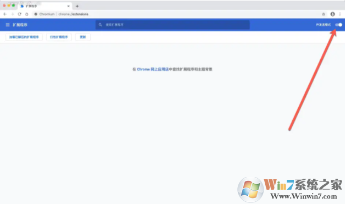Viewport: 346px width, 204px height.
Task: Open the hamburger menu beside 扩展程序
Action: click(x=8, y=25)
